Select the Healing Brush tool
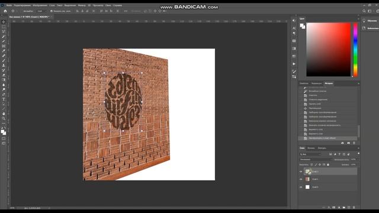This screenshot has height=213, width=379. [4, 56]
